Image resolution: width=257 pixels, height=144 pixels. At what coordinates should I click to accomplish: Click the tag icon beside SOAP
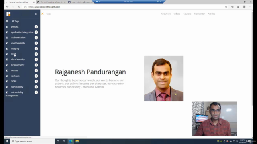click(x=7, y=81)
